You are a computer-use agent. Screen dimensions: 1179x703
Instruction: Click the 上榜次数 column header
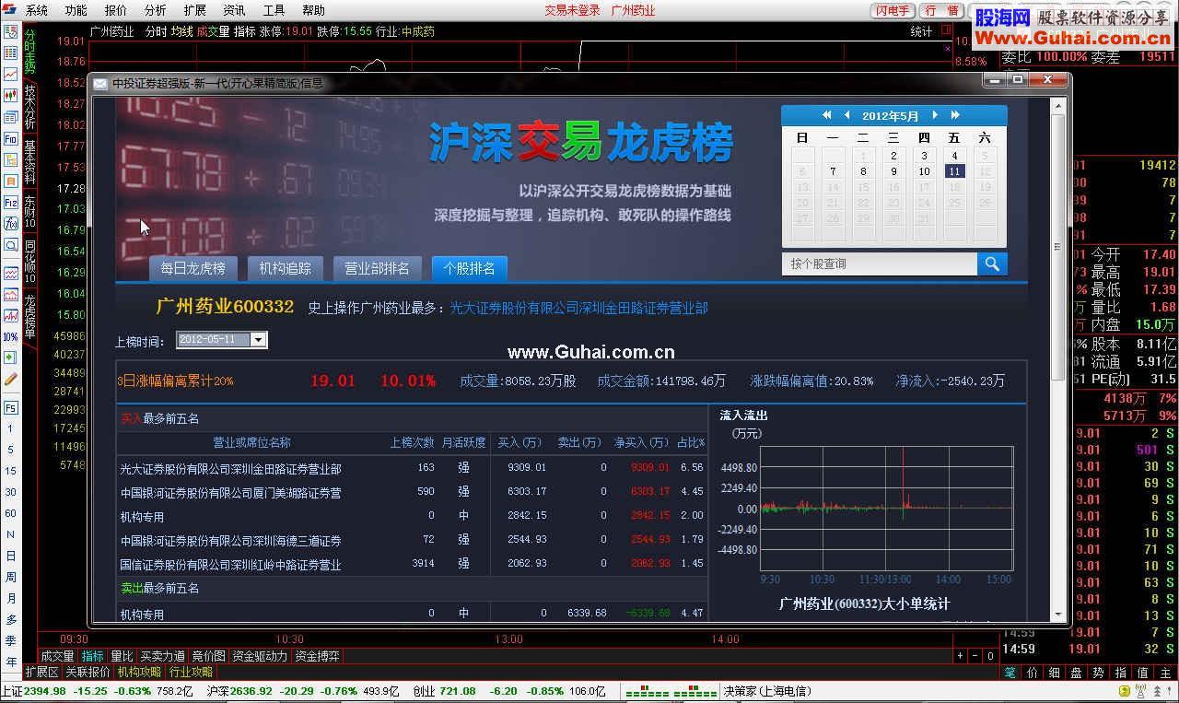point(412,443)
